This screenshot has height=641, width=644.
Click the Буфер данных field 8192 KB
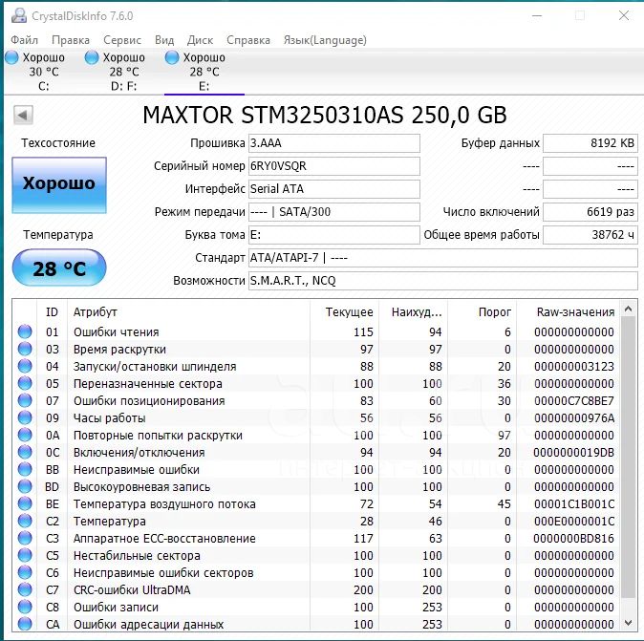coord(590,143)
